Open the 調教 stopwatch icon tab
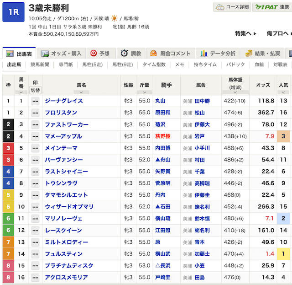Image resolution: width=292 pixels, height=285 pixels. (131, 54)
